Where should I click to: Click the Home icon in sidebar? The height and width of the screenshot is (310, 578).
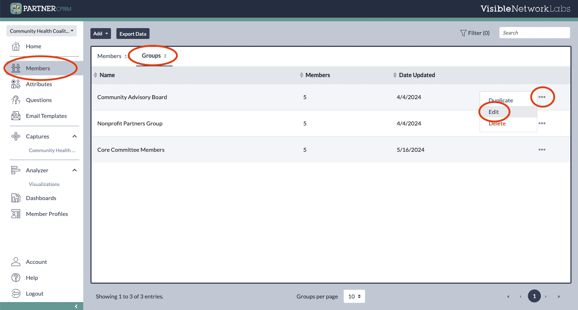(16, 46)
